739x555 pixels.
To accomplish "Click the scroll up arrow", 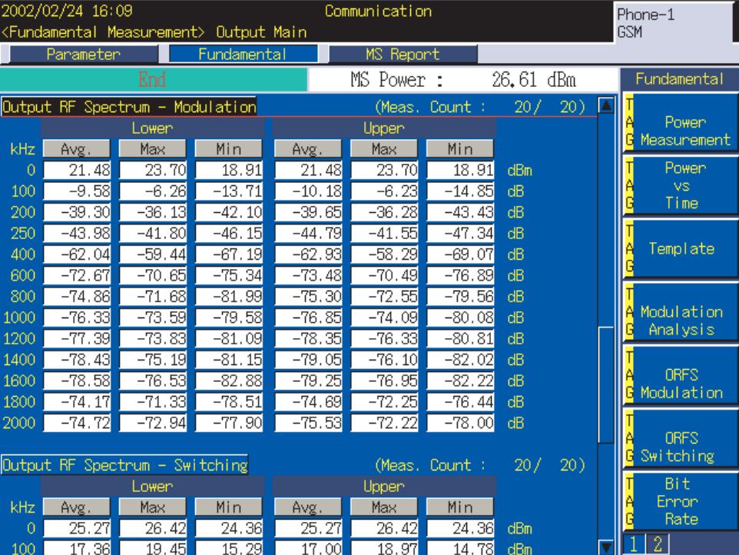I will pyautogui.click(x=606, y=105).
